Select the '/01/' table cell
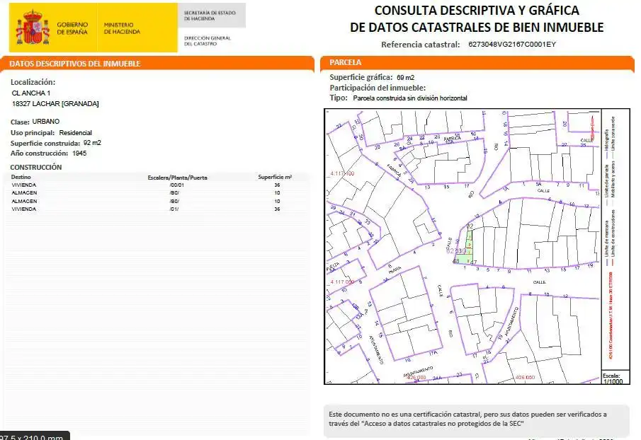Image resolution: width=641 pixels, height=440 pixels. 174,209
